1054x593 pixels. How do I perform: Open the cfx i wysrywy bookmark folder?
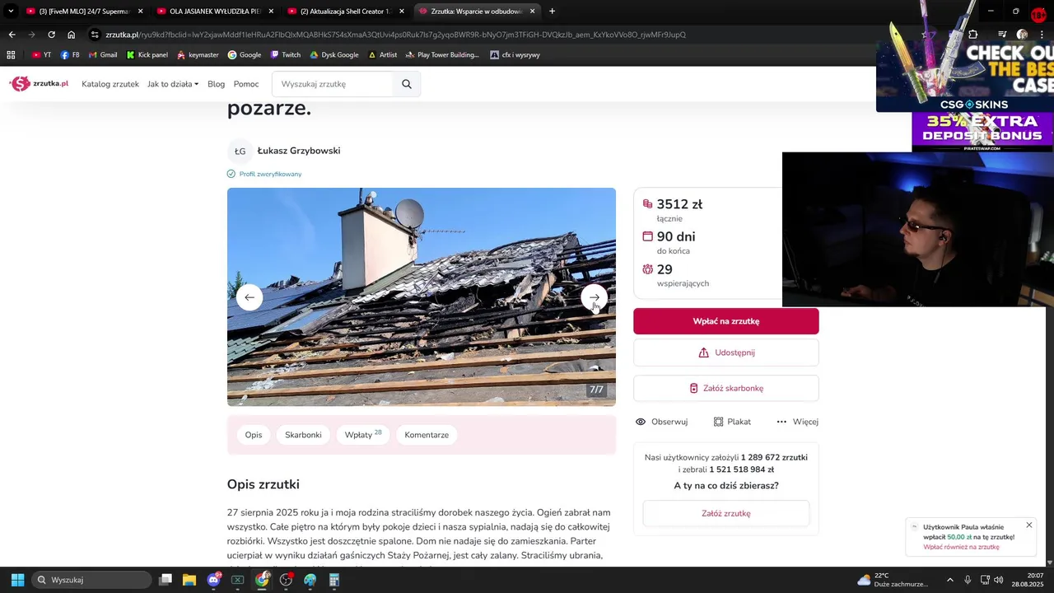[515, 55]
